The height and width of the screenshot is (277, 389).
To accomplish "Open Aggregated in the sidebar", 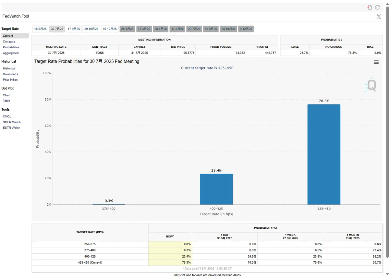I will [x=11, y=53].
